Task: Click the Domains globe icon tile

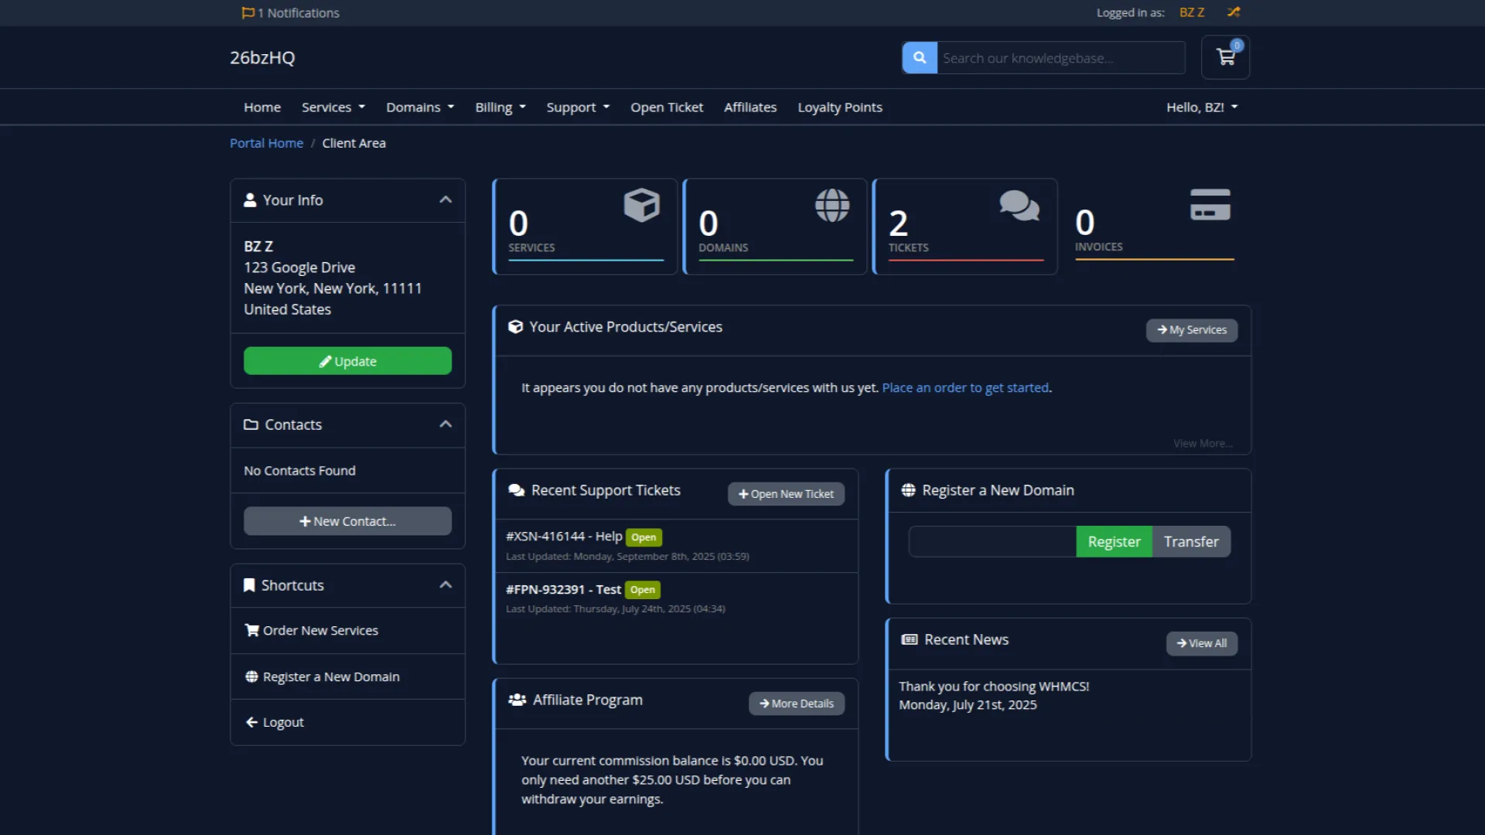Action: (832, 205)
